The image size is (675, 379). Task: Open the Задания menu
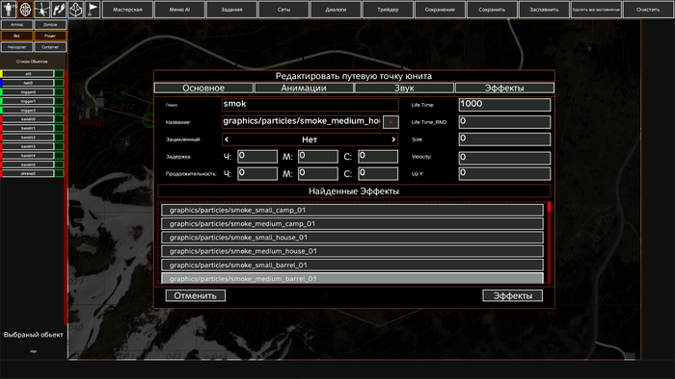231,10
